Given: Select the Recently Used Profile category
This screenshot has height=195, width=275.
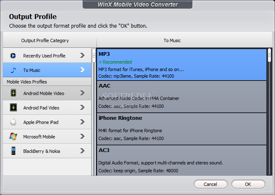Looking at the screenshot, I should click(x=47, y=55).
